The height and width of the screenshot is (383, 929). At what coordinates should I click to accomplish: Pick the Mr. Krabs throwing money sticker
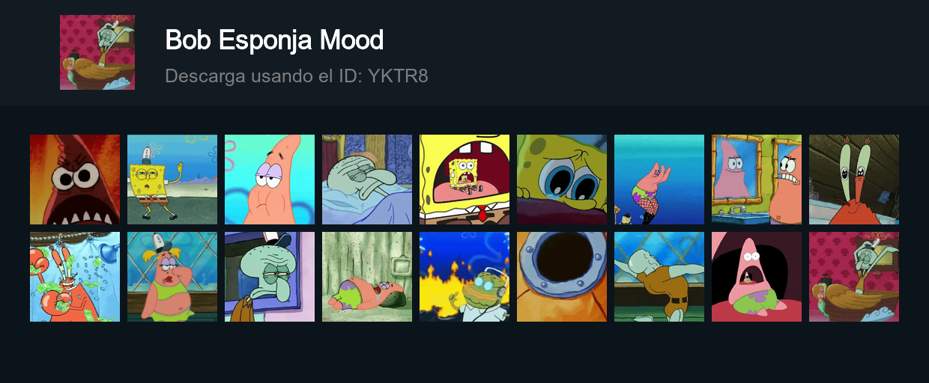click(x=75, y=277)
